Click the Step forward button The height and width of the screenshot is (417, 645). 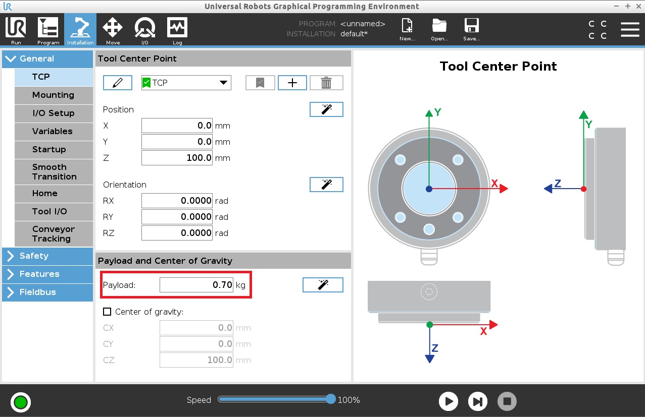click(478, 401)
